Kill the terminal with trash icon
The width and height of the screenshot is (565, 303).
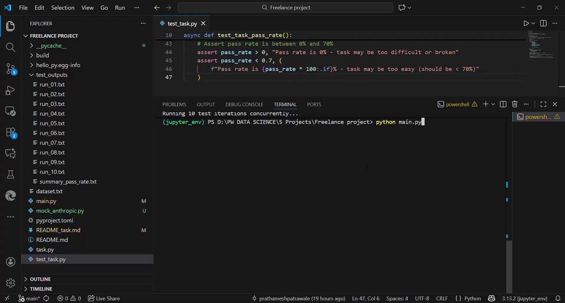click(x=514, y=104)
